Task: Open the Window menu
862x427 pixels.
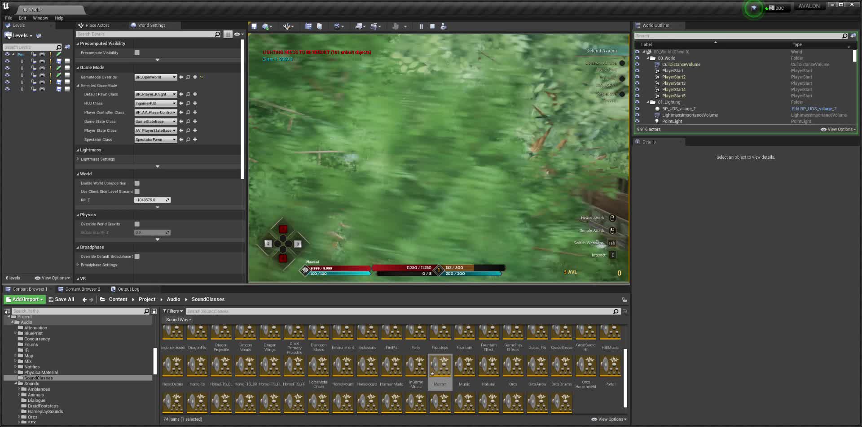Action: pos(40,18)
